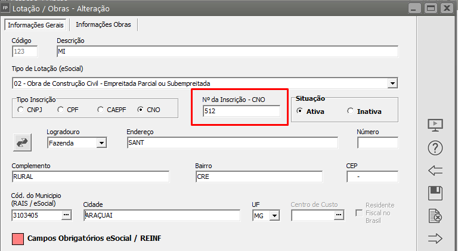Open UF dropdown showing MG
Image resolution: width=458 pixels, height=251 pixels.
point(274,216)
